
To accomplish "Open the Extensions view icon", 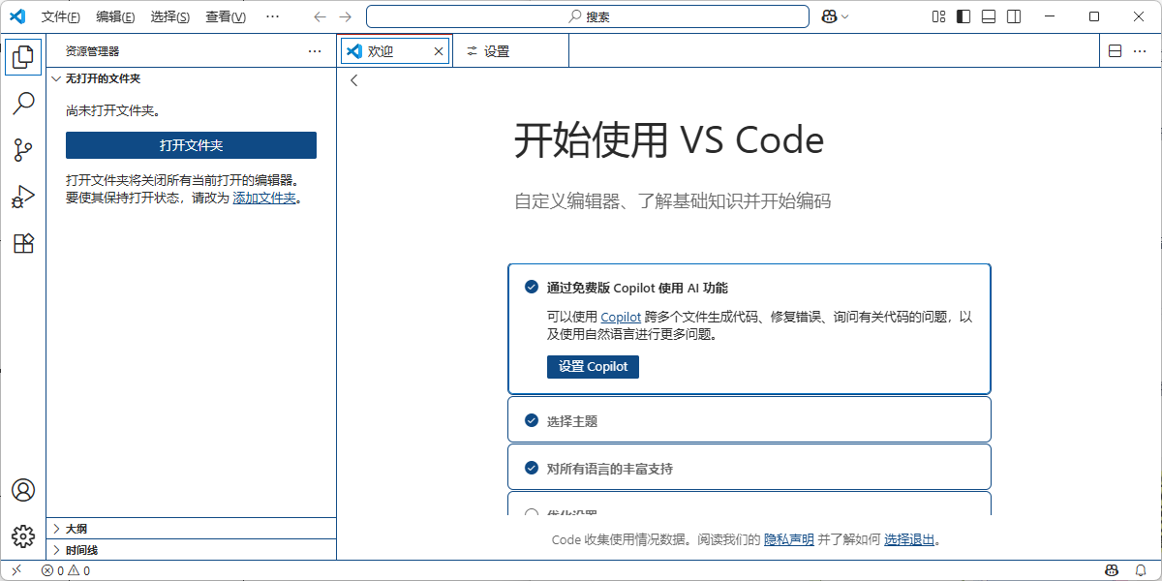I will click(x=23, y=243).
